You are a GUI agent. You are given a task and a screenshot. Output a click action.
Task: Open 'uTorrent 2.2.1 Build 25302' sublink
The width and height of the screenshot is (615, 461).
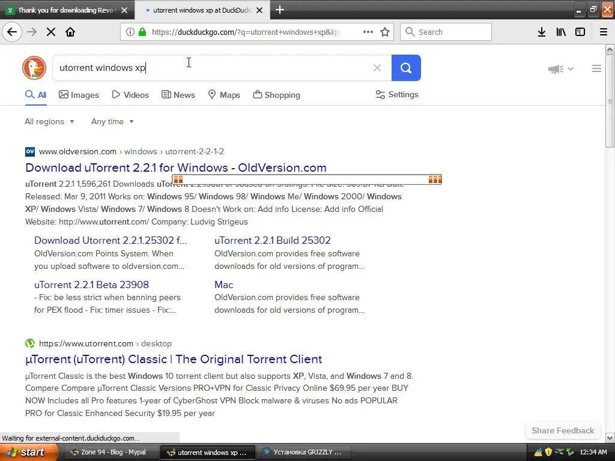(272, 240)
